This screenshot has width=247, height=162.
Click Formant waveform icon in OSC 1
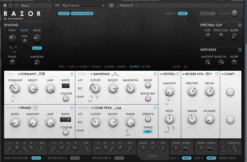(x=41, y=74)
